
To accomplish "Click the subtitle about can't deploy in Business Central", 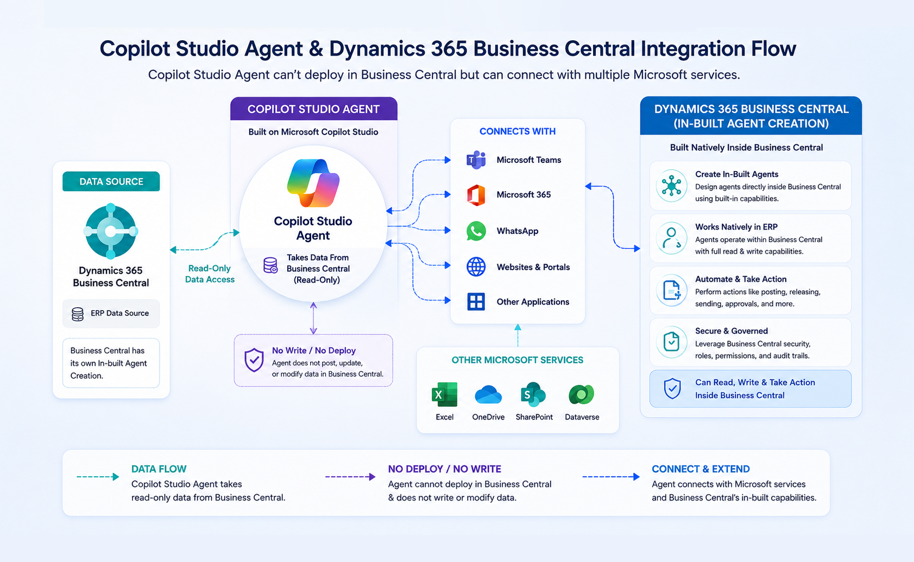I will [444, 75].
